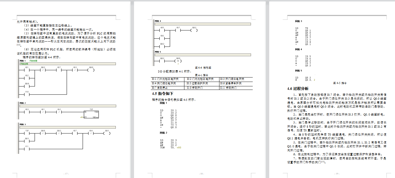Click the page number "- 18 -" footer
This screenshot has height=178, width=395.
point(202,174)
